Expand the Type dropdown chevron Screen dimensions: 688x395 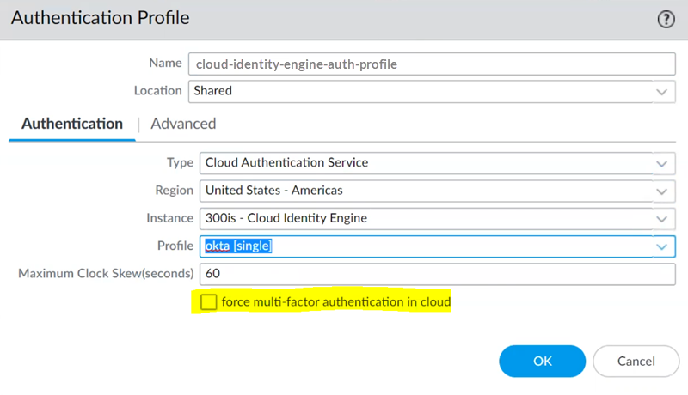[x=660, y=163]
